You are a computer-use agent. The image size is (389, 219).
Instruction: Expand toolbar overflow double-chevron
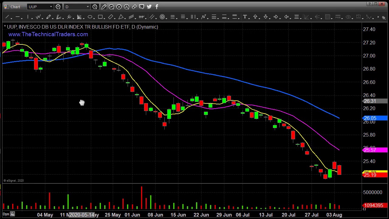pos(378,18)
